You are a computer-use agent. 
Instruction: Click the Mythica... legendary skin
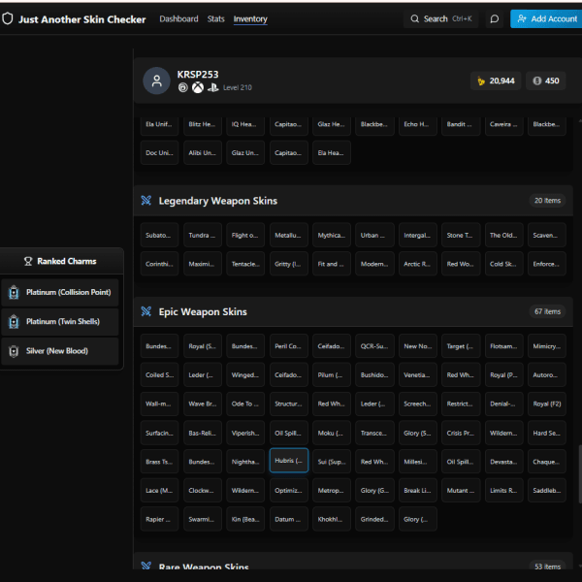click(x=332, y=235)
